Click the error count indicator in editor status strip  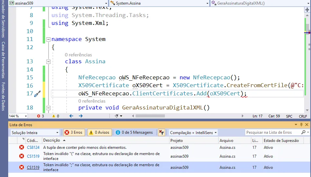pos(40,116)
